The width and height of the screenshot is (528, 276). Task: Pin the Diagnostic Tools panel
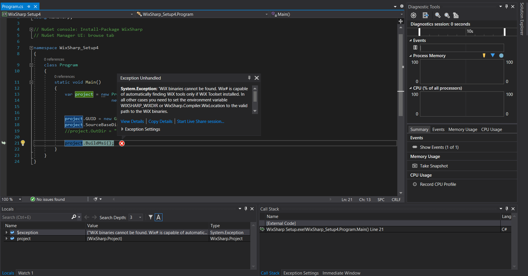pyautogui.click(x=507, y=7)
